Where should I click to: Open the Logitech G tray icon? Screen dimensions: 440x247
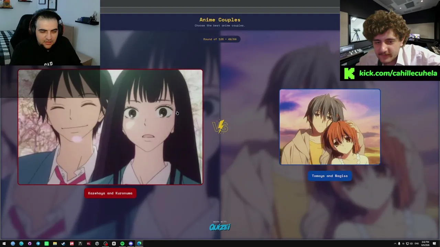click(x=403, y=244)
